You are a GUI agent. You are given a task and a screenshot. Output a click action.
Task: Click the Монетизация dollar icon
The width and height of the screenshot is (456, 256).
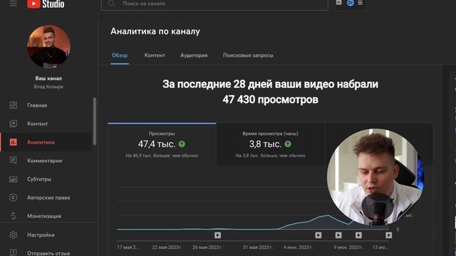(x=13, y=216)
